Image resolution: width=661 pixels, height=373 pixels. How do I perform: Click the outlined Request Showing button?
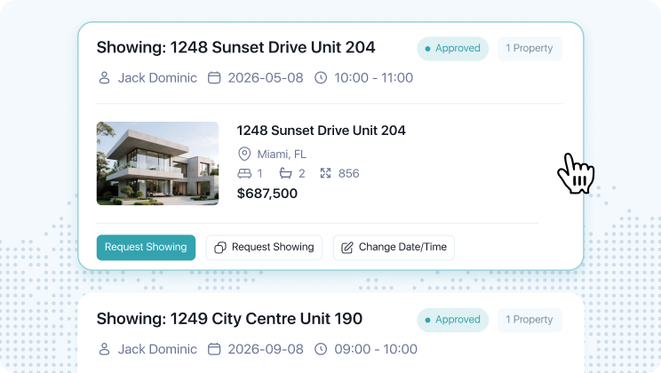point(265,248)
